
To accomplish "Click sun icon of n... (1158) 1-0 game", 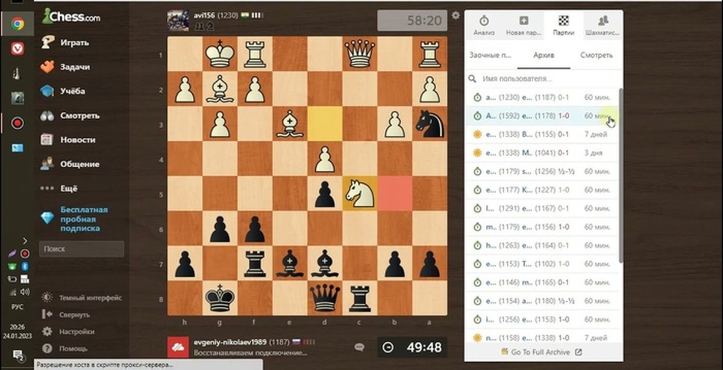I will [477, 339].
